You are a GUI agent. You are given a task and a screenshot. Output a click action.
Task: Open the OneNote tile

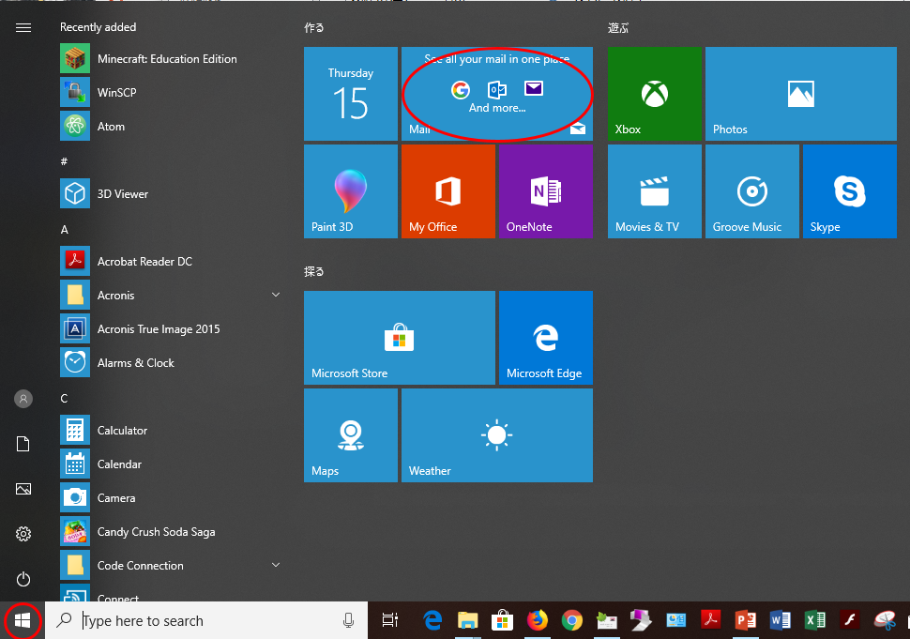546,190
